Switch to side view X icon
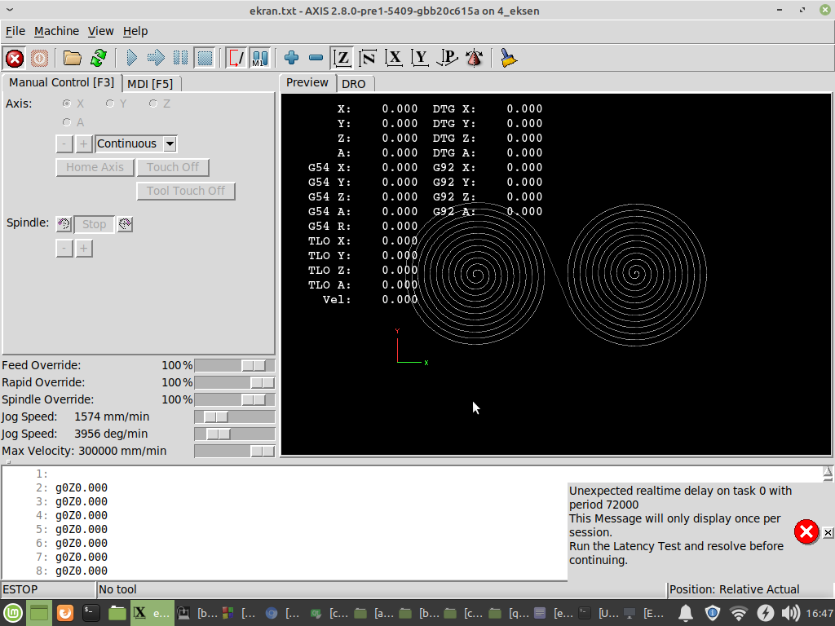Image resolution: width=835 pixels, height=626 pixels. pos(394,58)
